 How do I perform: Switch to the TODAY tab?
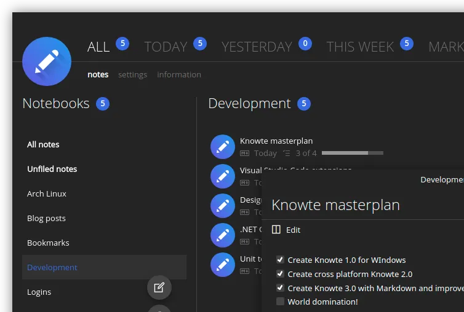166,47
